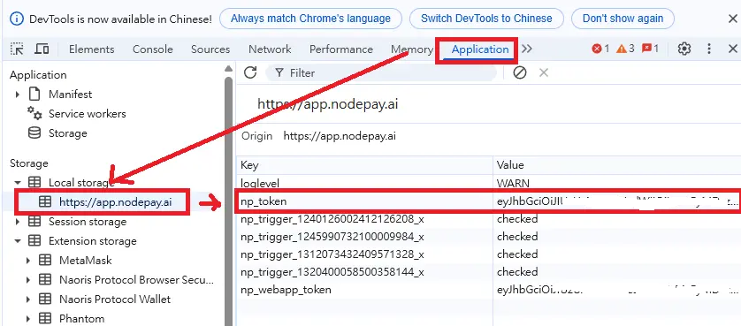Expand the Session storage node
The image size is (741, 326).
(18, 222)
